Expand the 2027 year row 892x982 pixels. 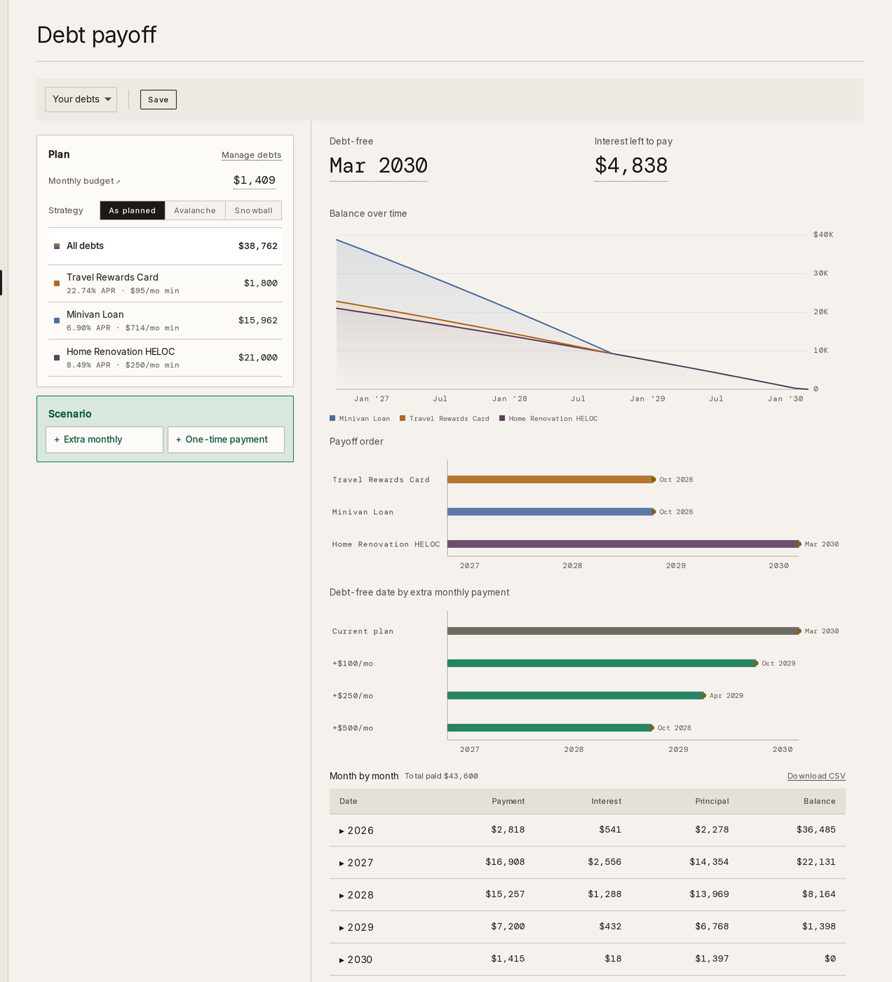pyautogui.click(x=588, y=863)
